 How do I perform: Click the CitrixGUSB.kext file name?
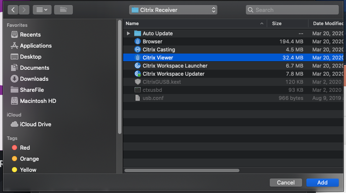pyautogui.click(x=162, y=82)
